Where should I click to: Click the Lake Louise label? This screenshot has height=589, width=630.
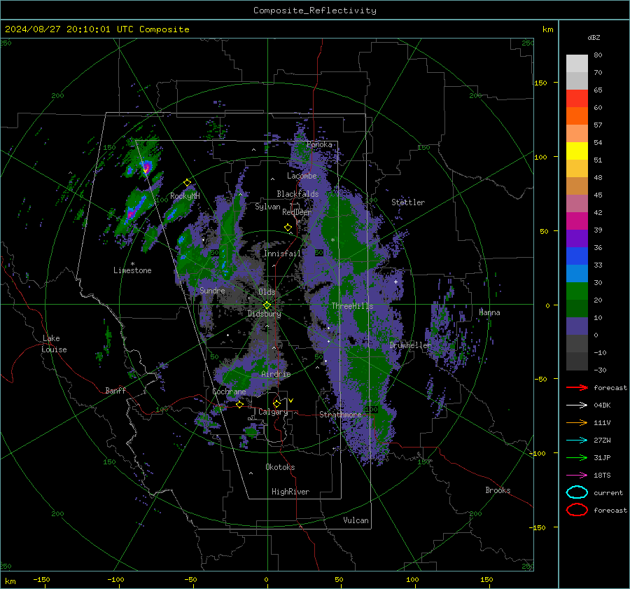tap(54, 344)
